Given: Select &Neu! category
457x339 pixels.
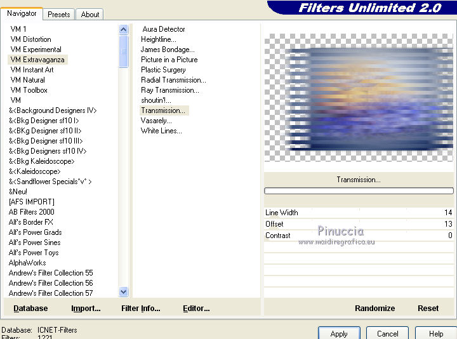Looking at the screenshot, I should (x=18, y=192).
